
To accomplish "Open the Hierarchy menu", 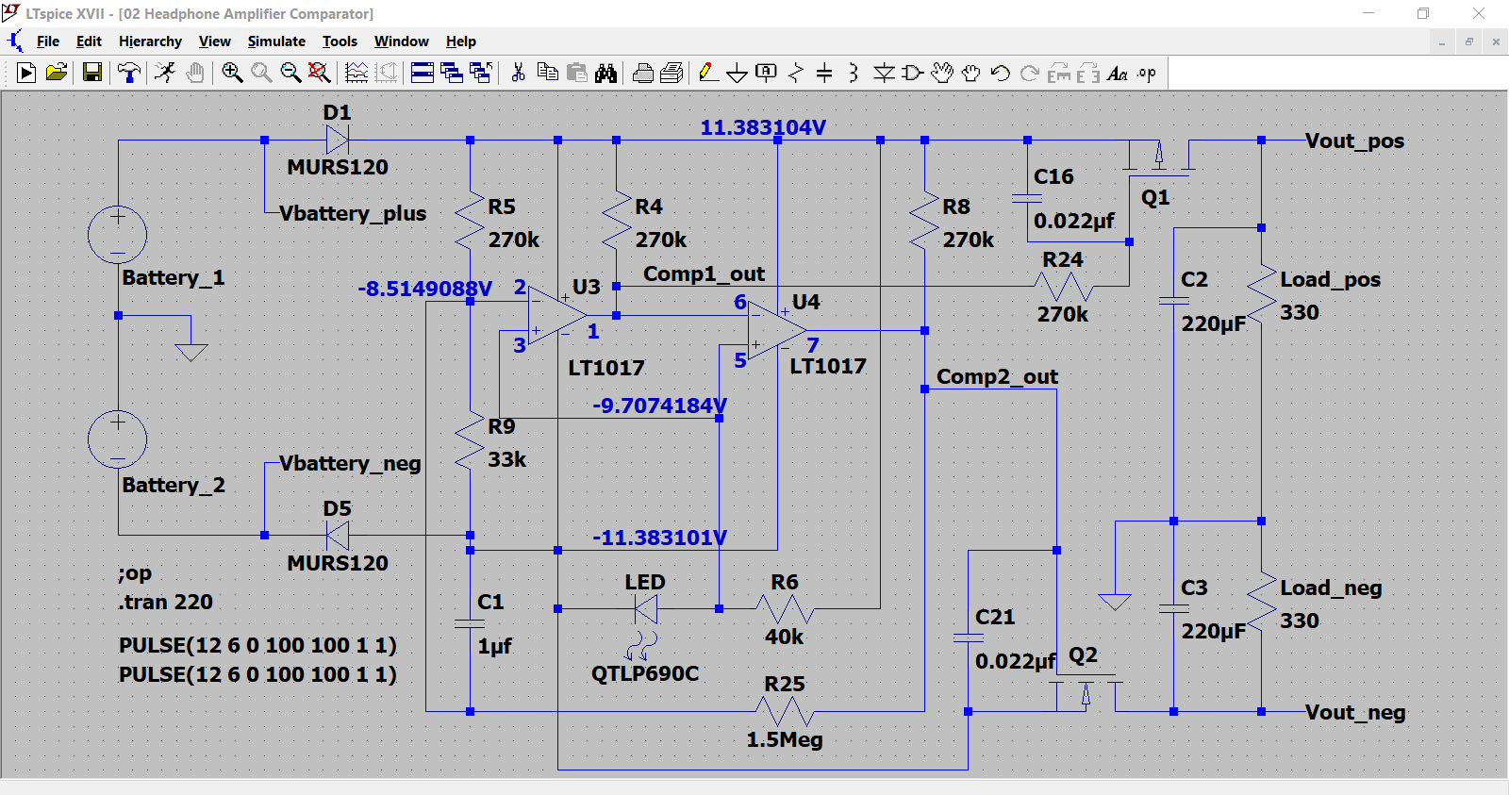I will point(150,41).
